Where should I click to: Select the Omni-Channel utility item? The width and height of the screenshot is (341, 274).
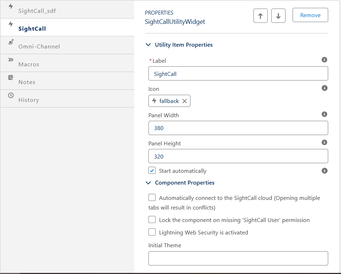coord(67,45)
